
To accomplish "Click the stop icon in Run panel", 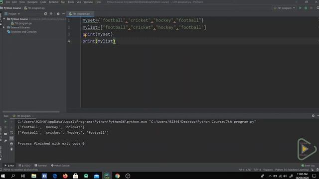I will click(5, 127).
